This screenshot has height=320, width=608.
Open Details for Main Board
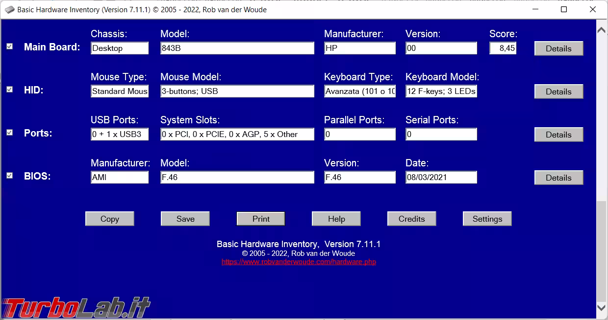tap(558, 48)
